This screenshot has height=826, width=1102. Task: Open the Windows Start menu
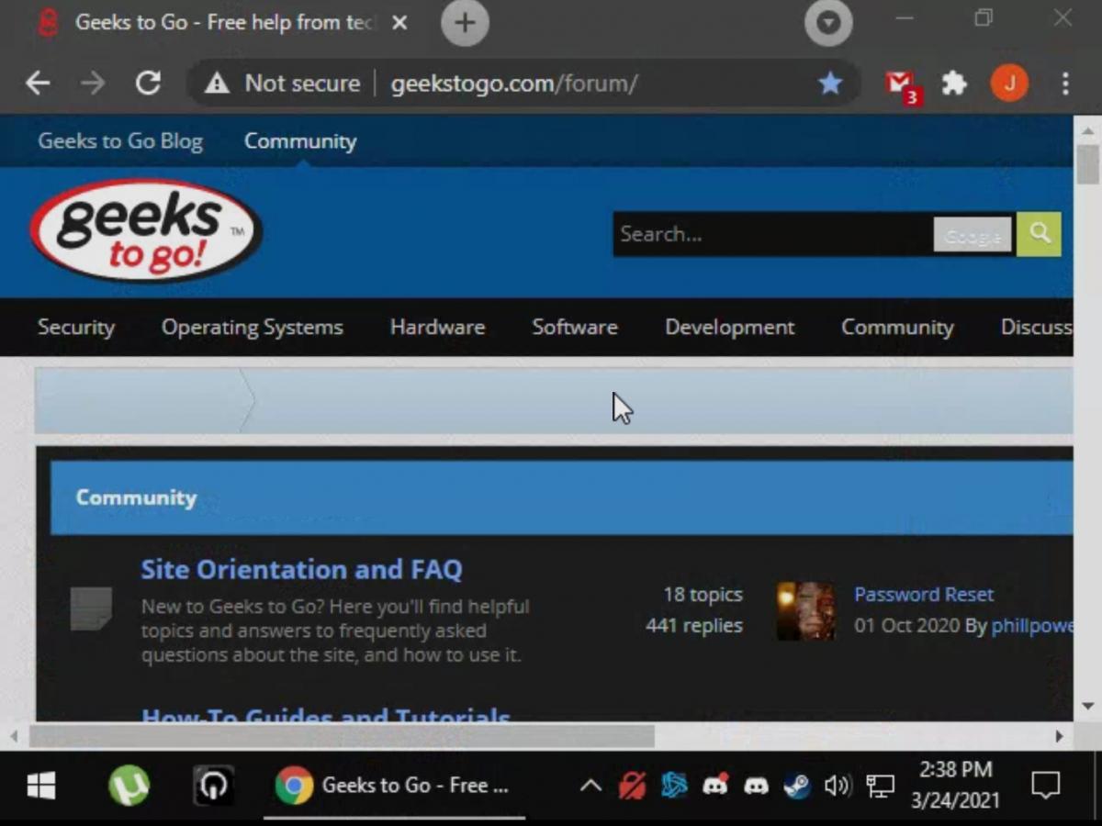tap(40, 786)
